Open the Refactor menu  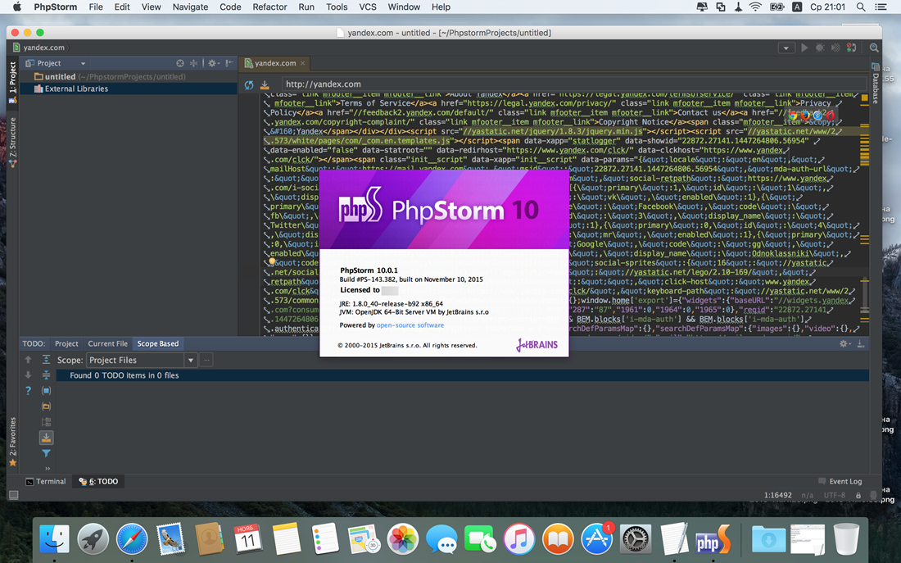coord(269,7)
